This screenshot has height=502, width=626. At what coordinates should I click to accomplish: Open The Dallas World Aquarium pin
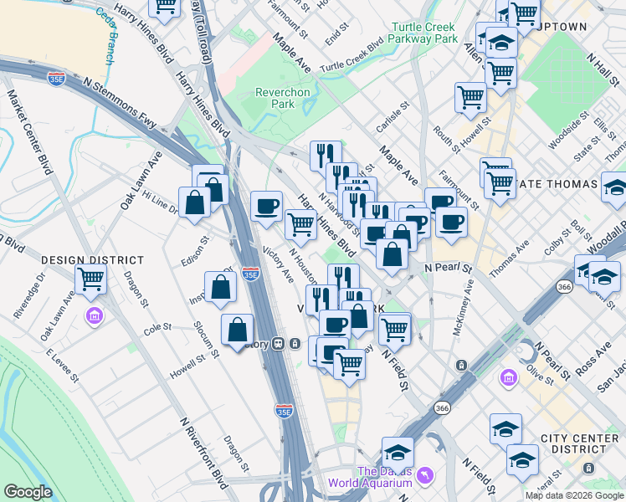click(424, 476)
